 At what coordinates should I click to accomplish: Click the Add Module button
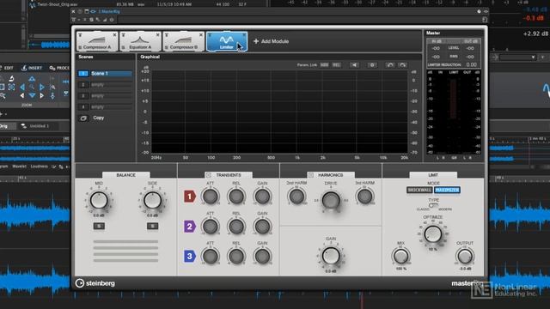[x=271, y=41]
